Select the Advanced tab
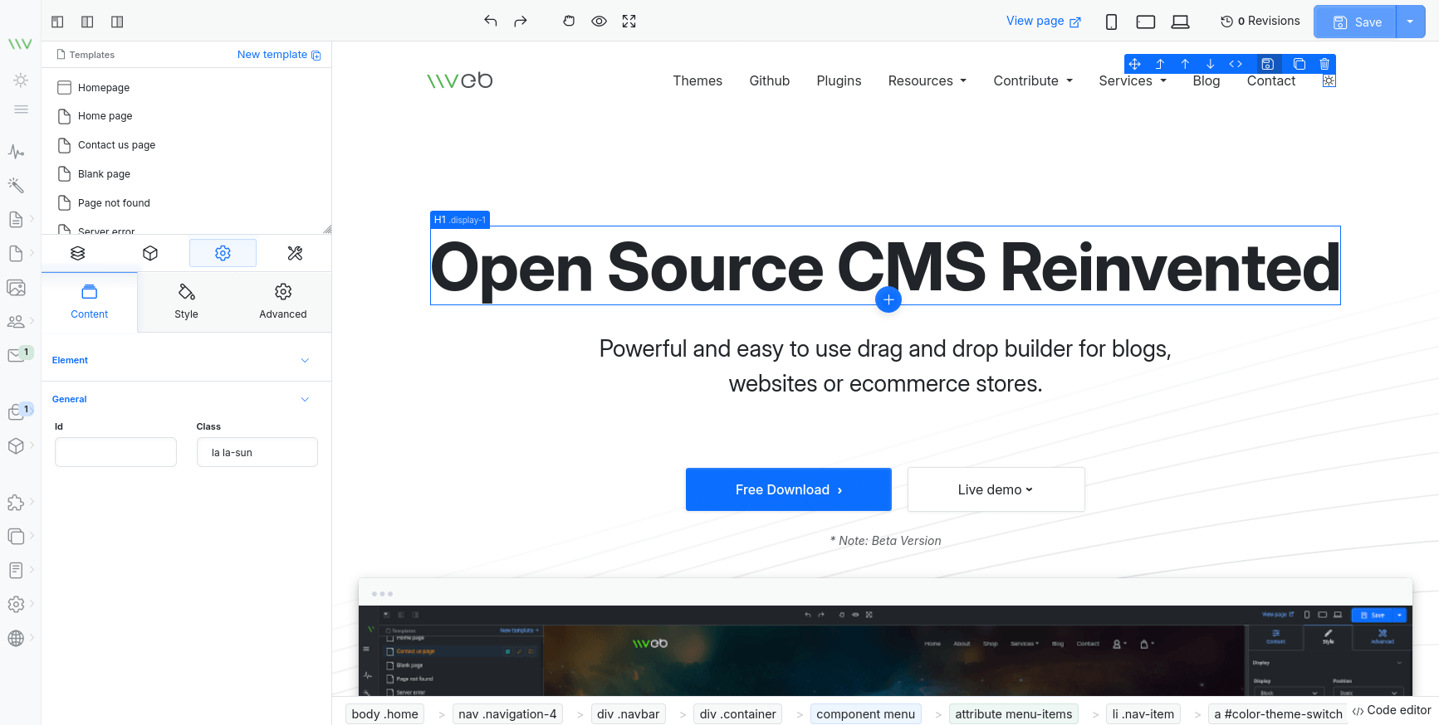The width and height of the screenshot is (1439, 725). pyautogui.click(x=283, y=302)
